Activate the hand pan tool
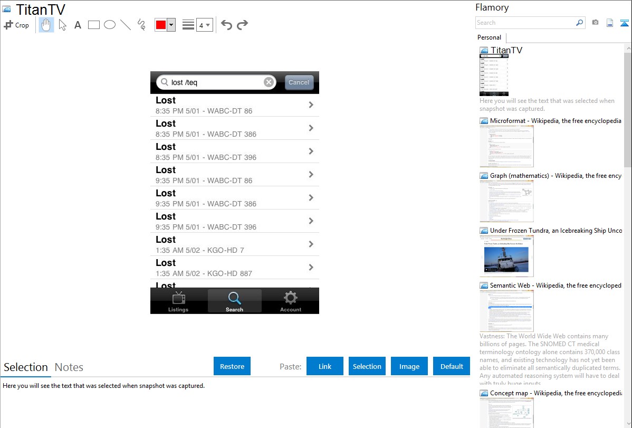The width and height of the screenshot is (632, 428). tap(46, 25)
